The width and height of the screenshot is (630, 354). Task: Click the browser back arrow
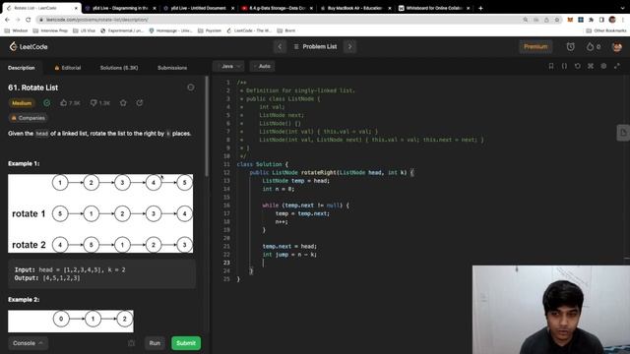[7, 20]
